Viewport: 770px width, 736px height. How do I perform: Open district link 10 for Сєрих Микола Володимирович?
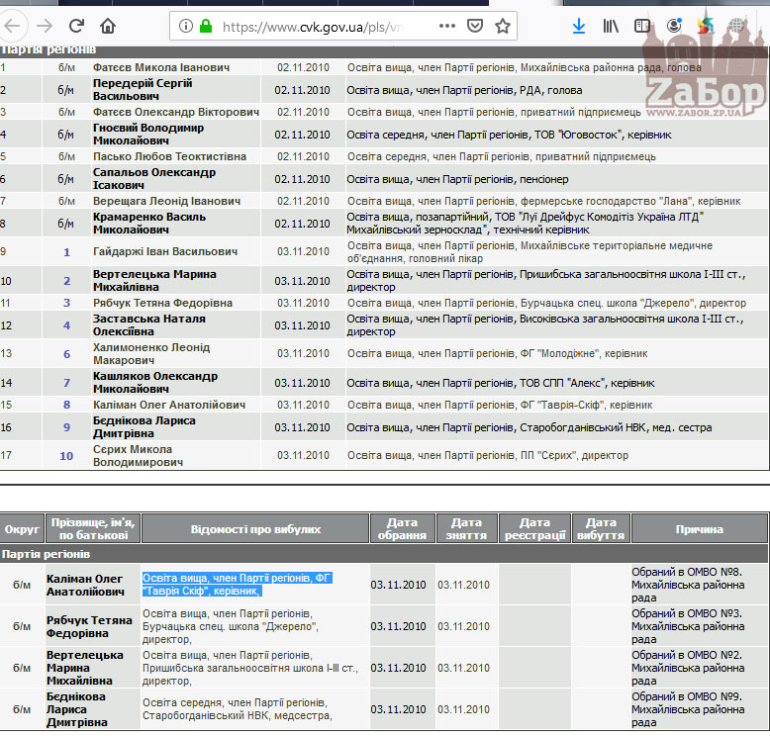(x=66, y=456)
